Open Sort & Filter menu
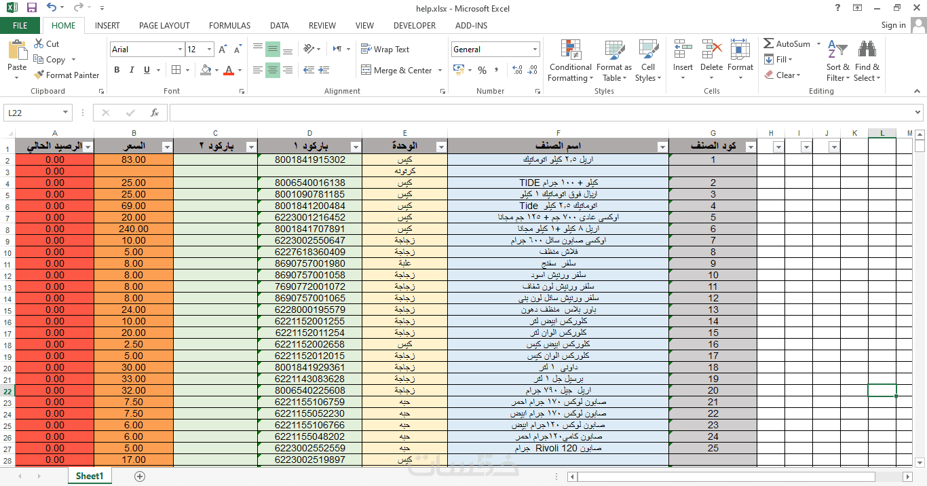The width and height of the screenshot is (927, 486). tap(837, 61)
